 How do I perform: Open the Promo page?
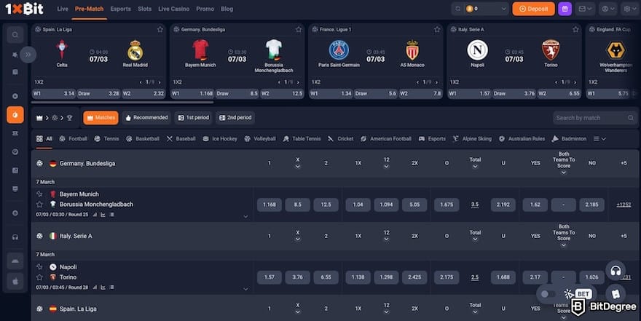(x=205, y=9)
